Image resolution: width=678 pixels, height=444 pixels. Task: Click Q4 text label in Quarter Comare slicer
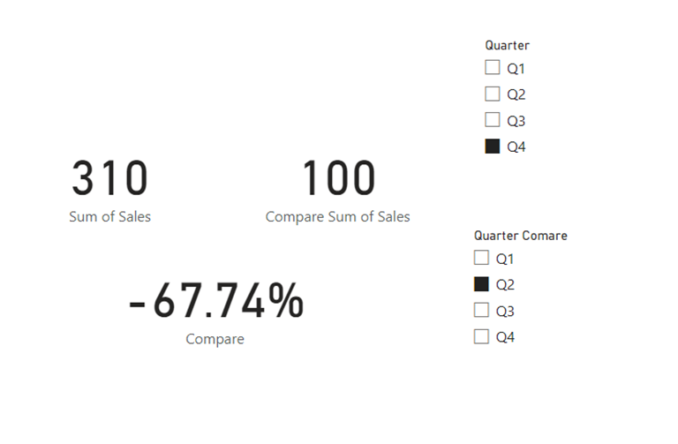(505, 337)
